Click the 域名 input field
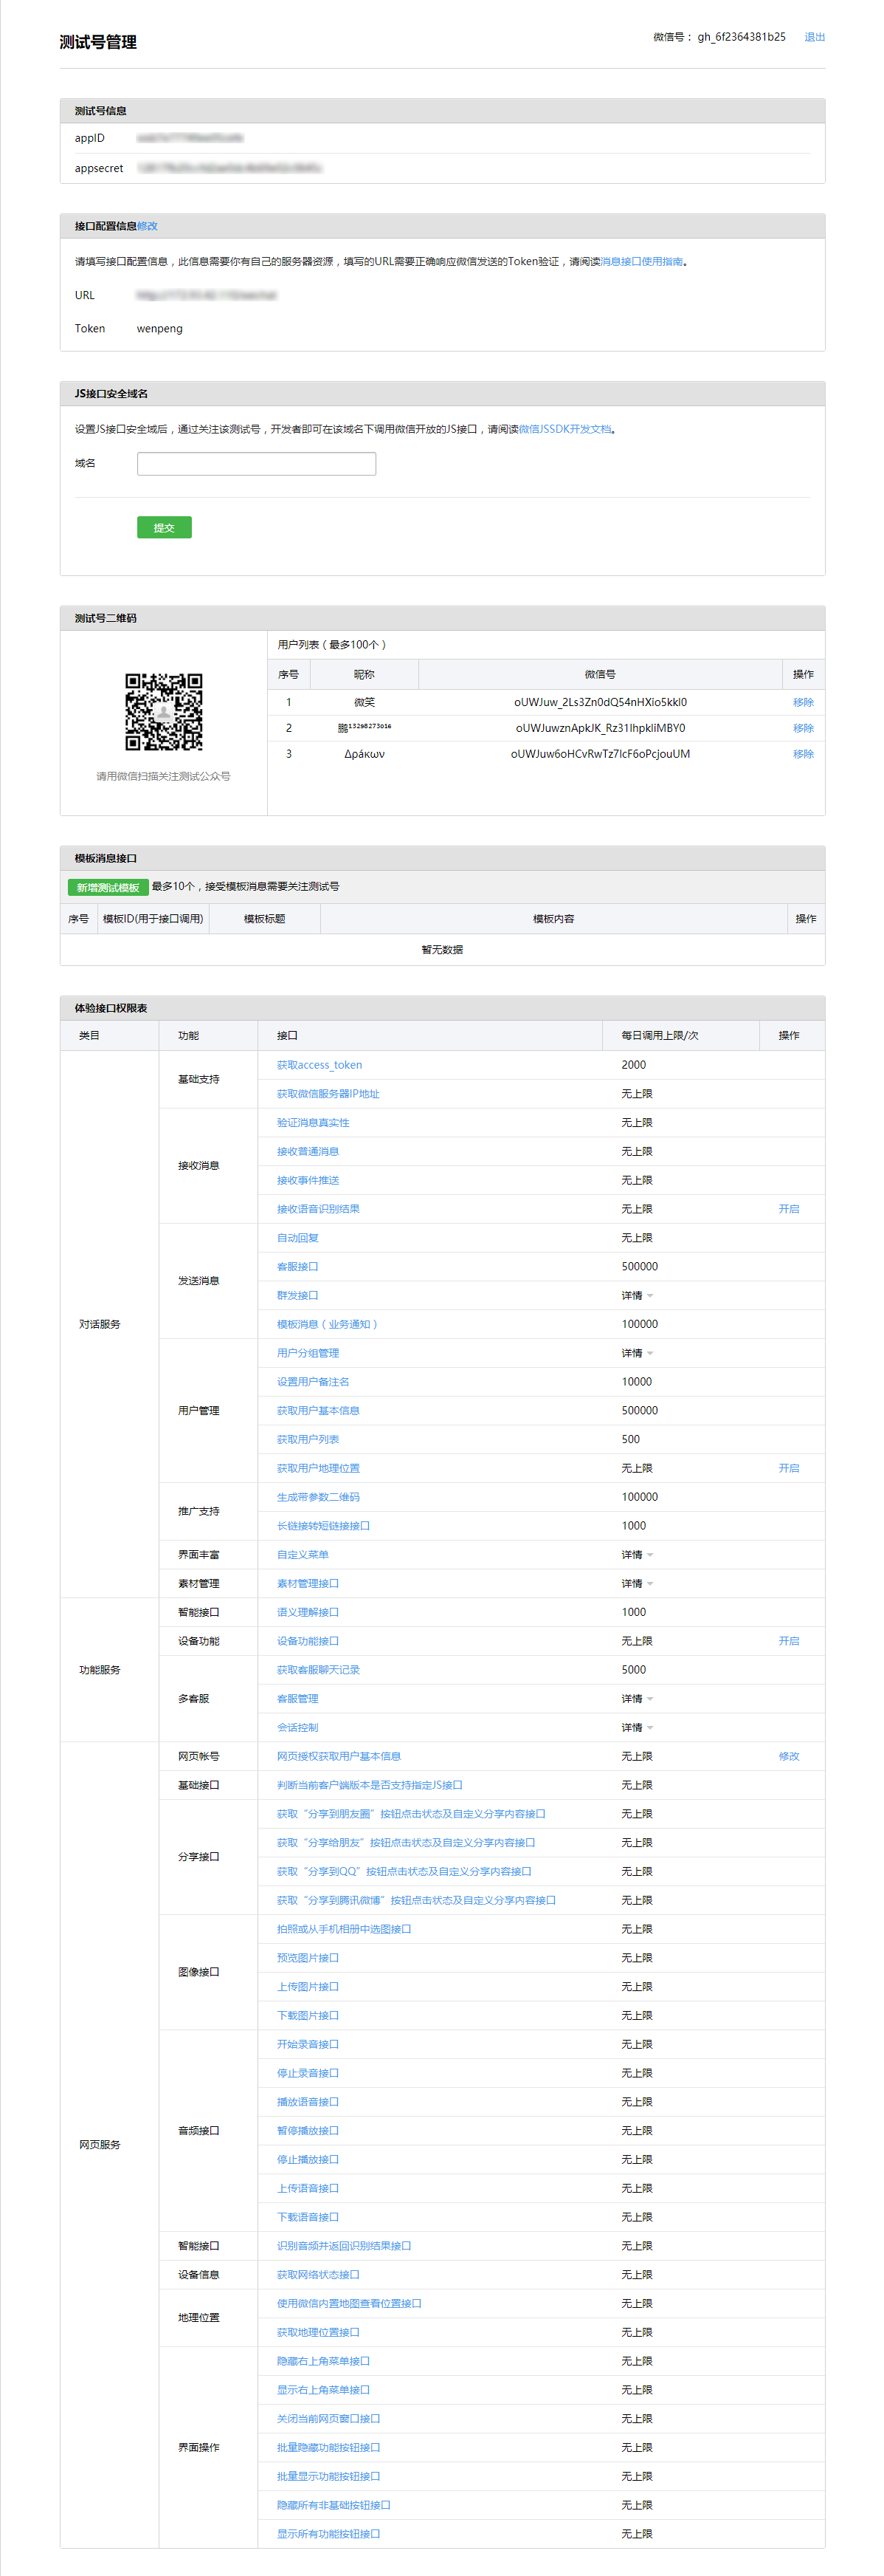 (256, 464)
